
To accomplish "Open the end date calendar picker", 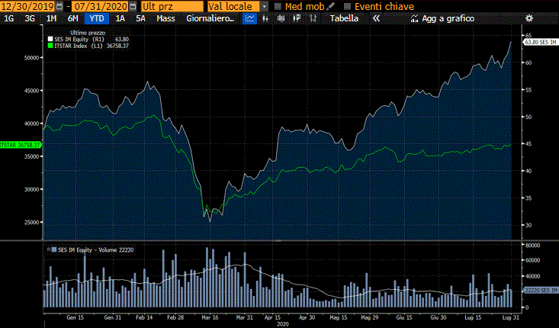I will point(133,6).
